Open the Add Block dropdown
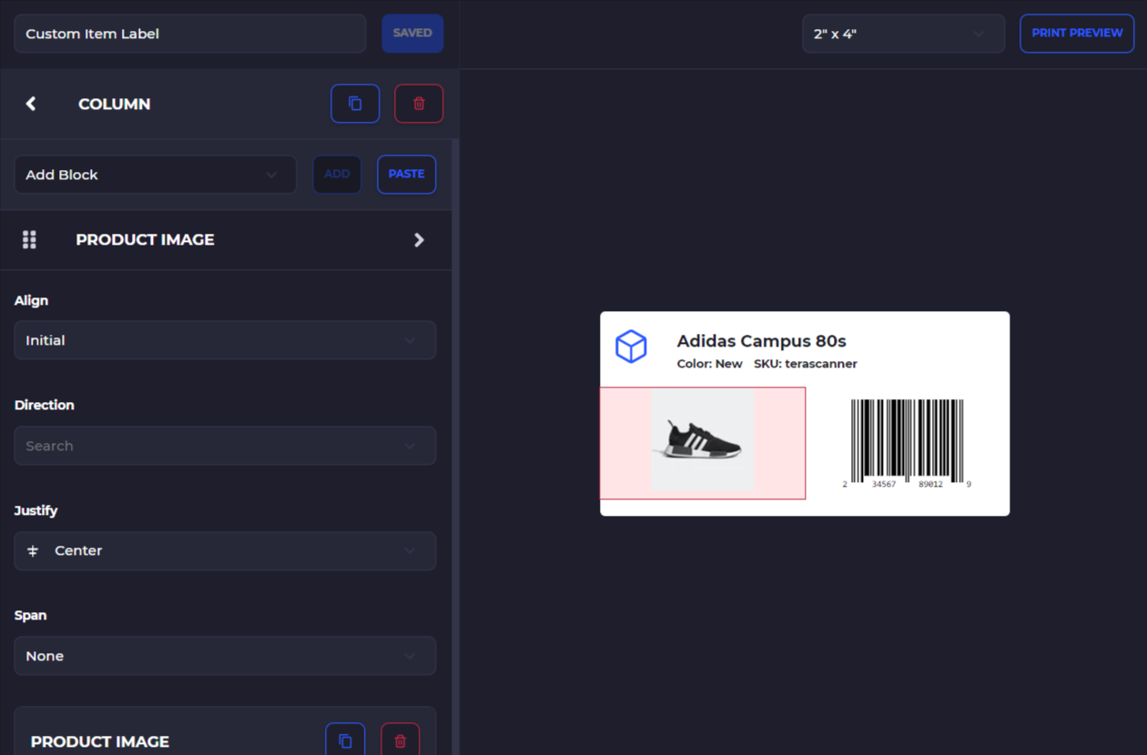The height and width of the screenshot is (755, 1147). point(155,174)
